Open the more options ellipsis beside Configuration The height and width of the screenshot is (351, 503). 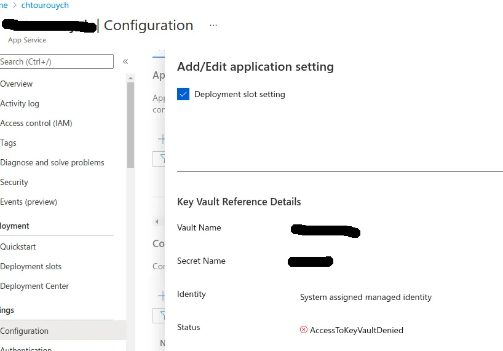[x=213, y=25]
